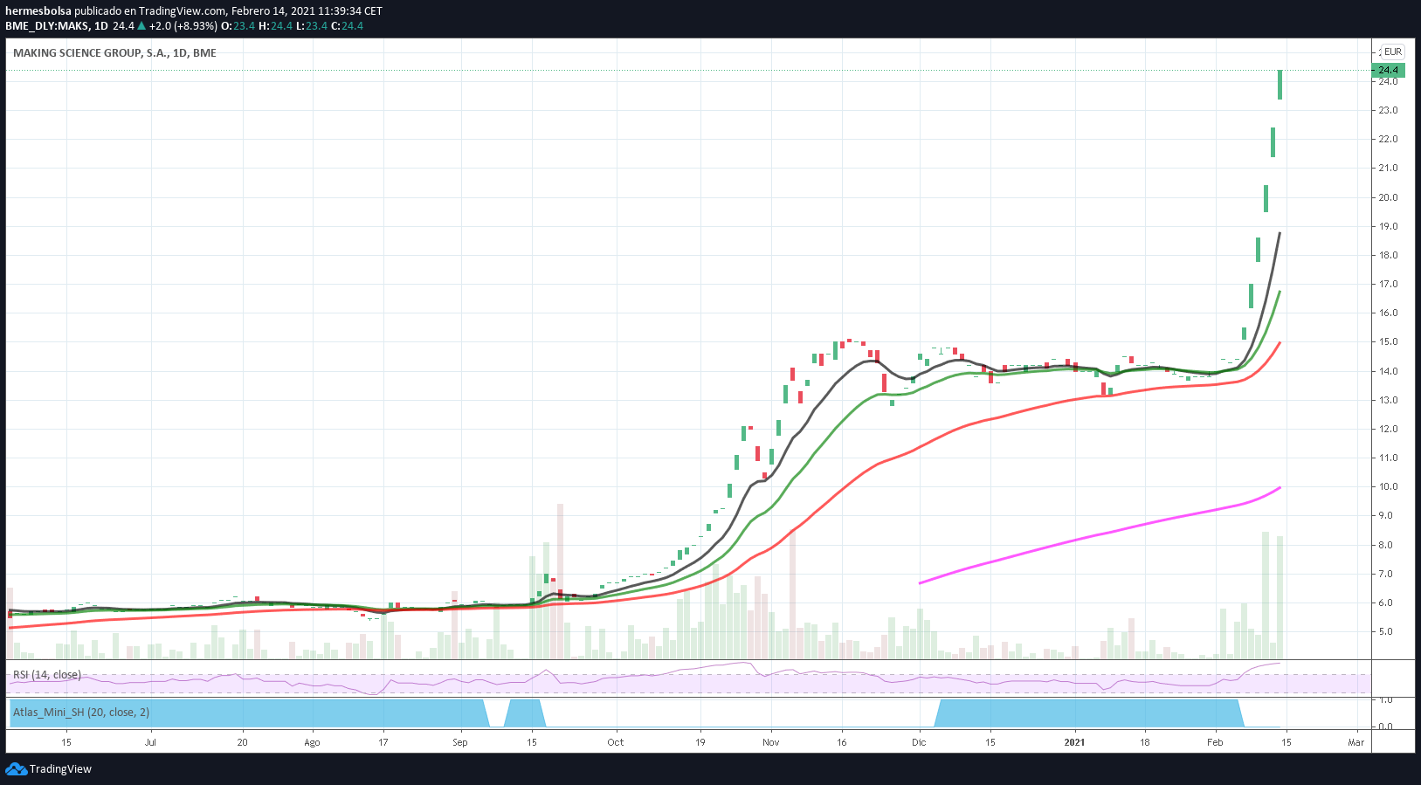This screenshot has width=1421, height=785.
Task: Click the topmost green candle at 24.4
Action: pyautogui.click(x=1280, y=85)
